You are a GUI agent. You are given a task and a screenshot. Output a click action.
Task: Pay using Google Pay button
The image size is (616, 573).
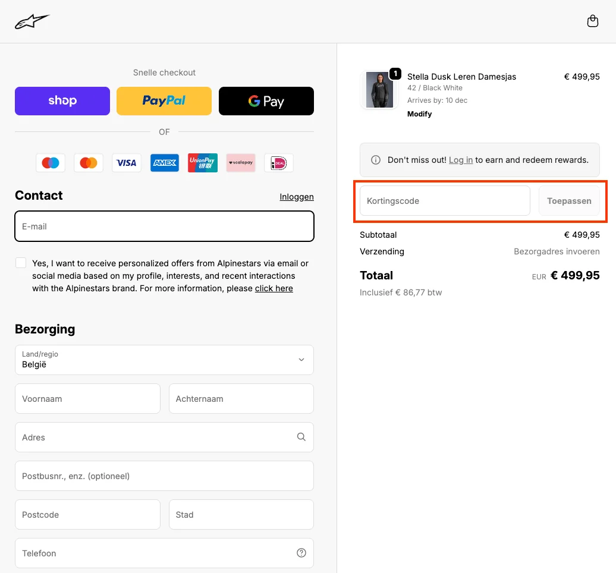(x=266, y=101)
